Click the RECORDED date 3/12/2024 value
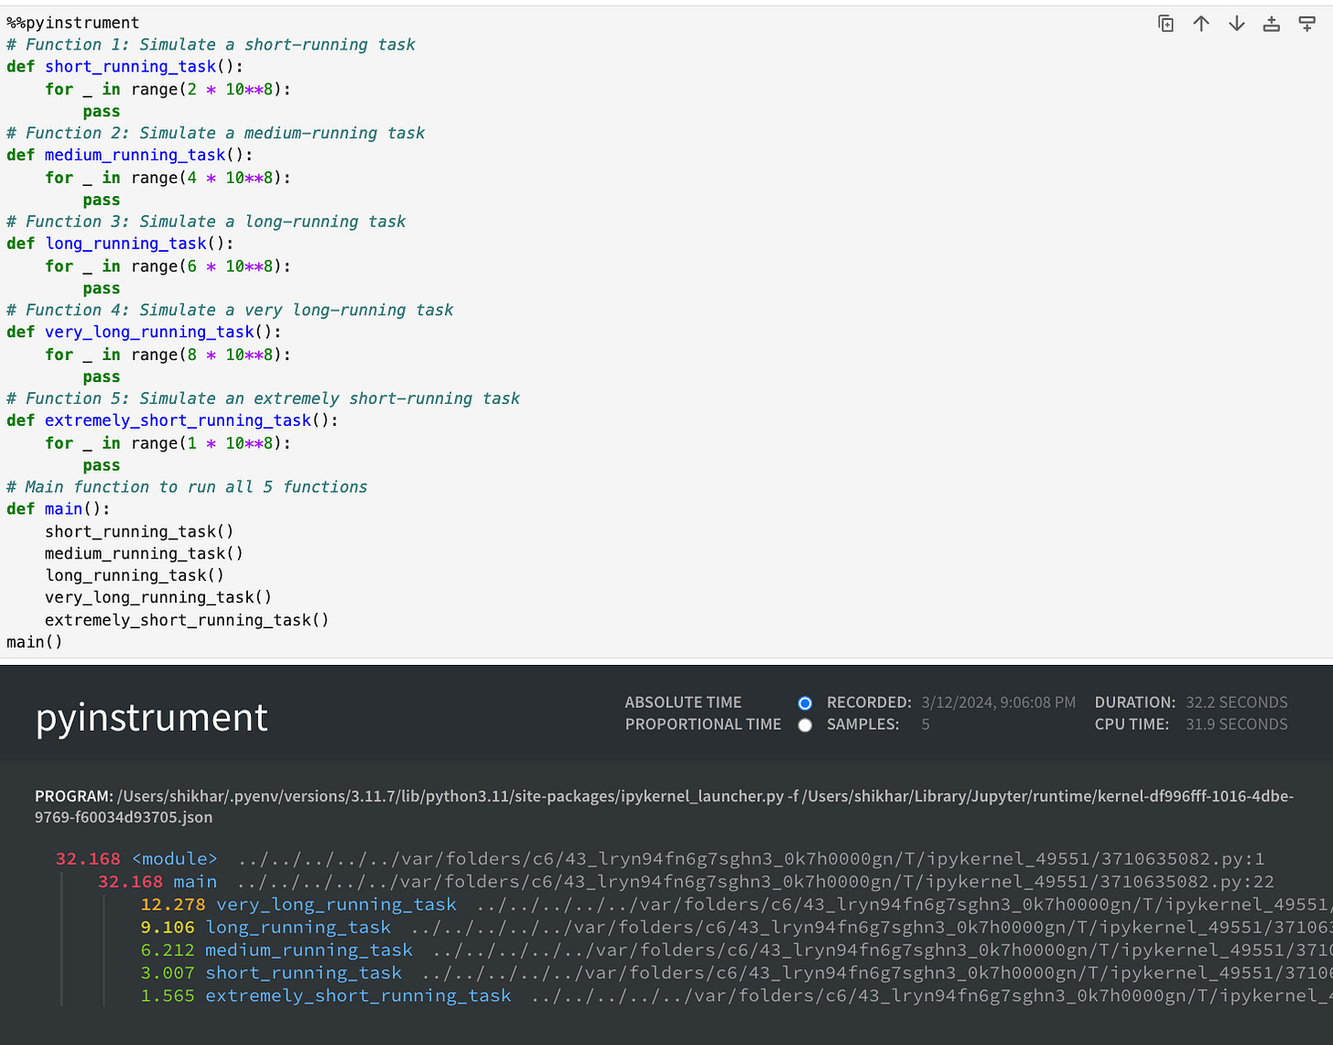 [x=998, y=702]
